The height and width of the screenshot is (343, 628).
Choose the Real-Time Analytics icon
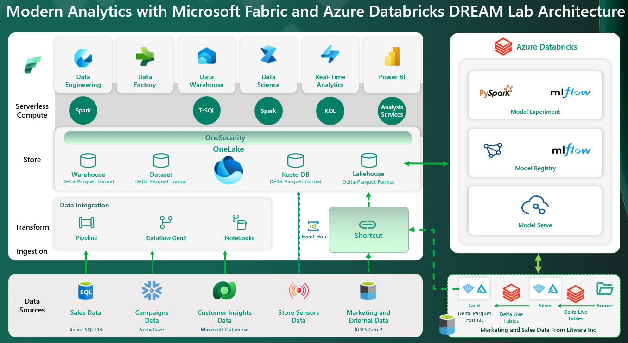pos(330,55)
